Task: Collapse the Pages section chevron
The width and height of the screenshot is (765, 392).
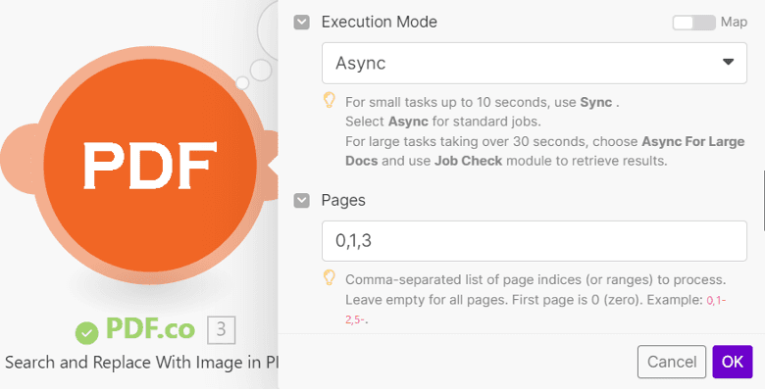Action: [x=302, y=201]
